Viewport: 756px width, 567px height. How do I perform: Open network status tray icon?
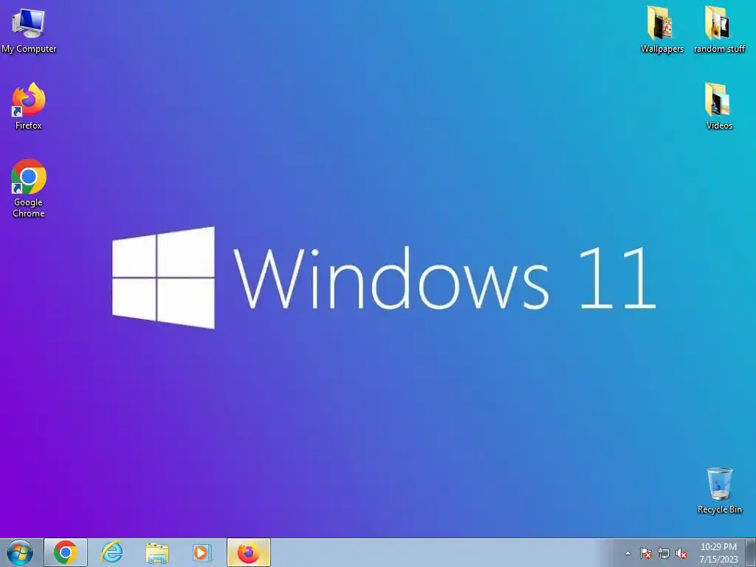[x=664, y=553]
